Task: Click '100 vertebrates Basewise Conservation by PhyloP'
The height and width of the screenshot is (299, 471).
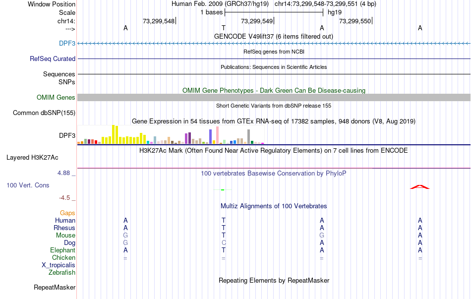Action: point(274,174)
